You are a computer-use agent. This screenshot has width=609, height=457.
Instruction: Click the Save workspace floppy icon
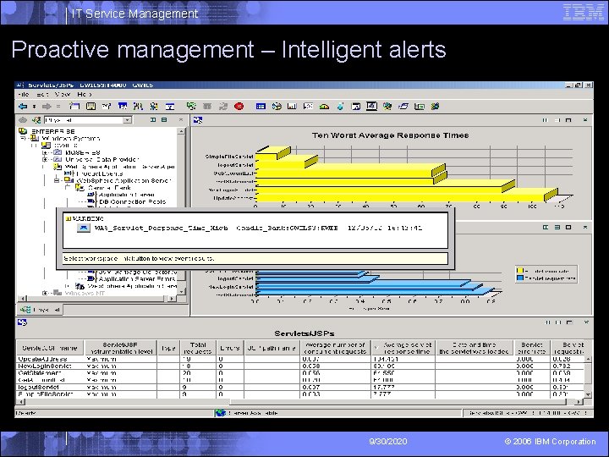pos(91,106)
